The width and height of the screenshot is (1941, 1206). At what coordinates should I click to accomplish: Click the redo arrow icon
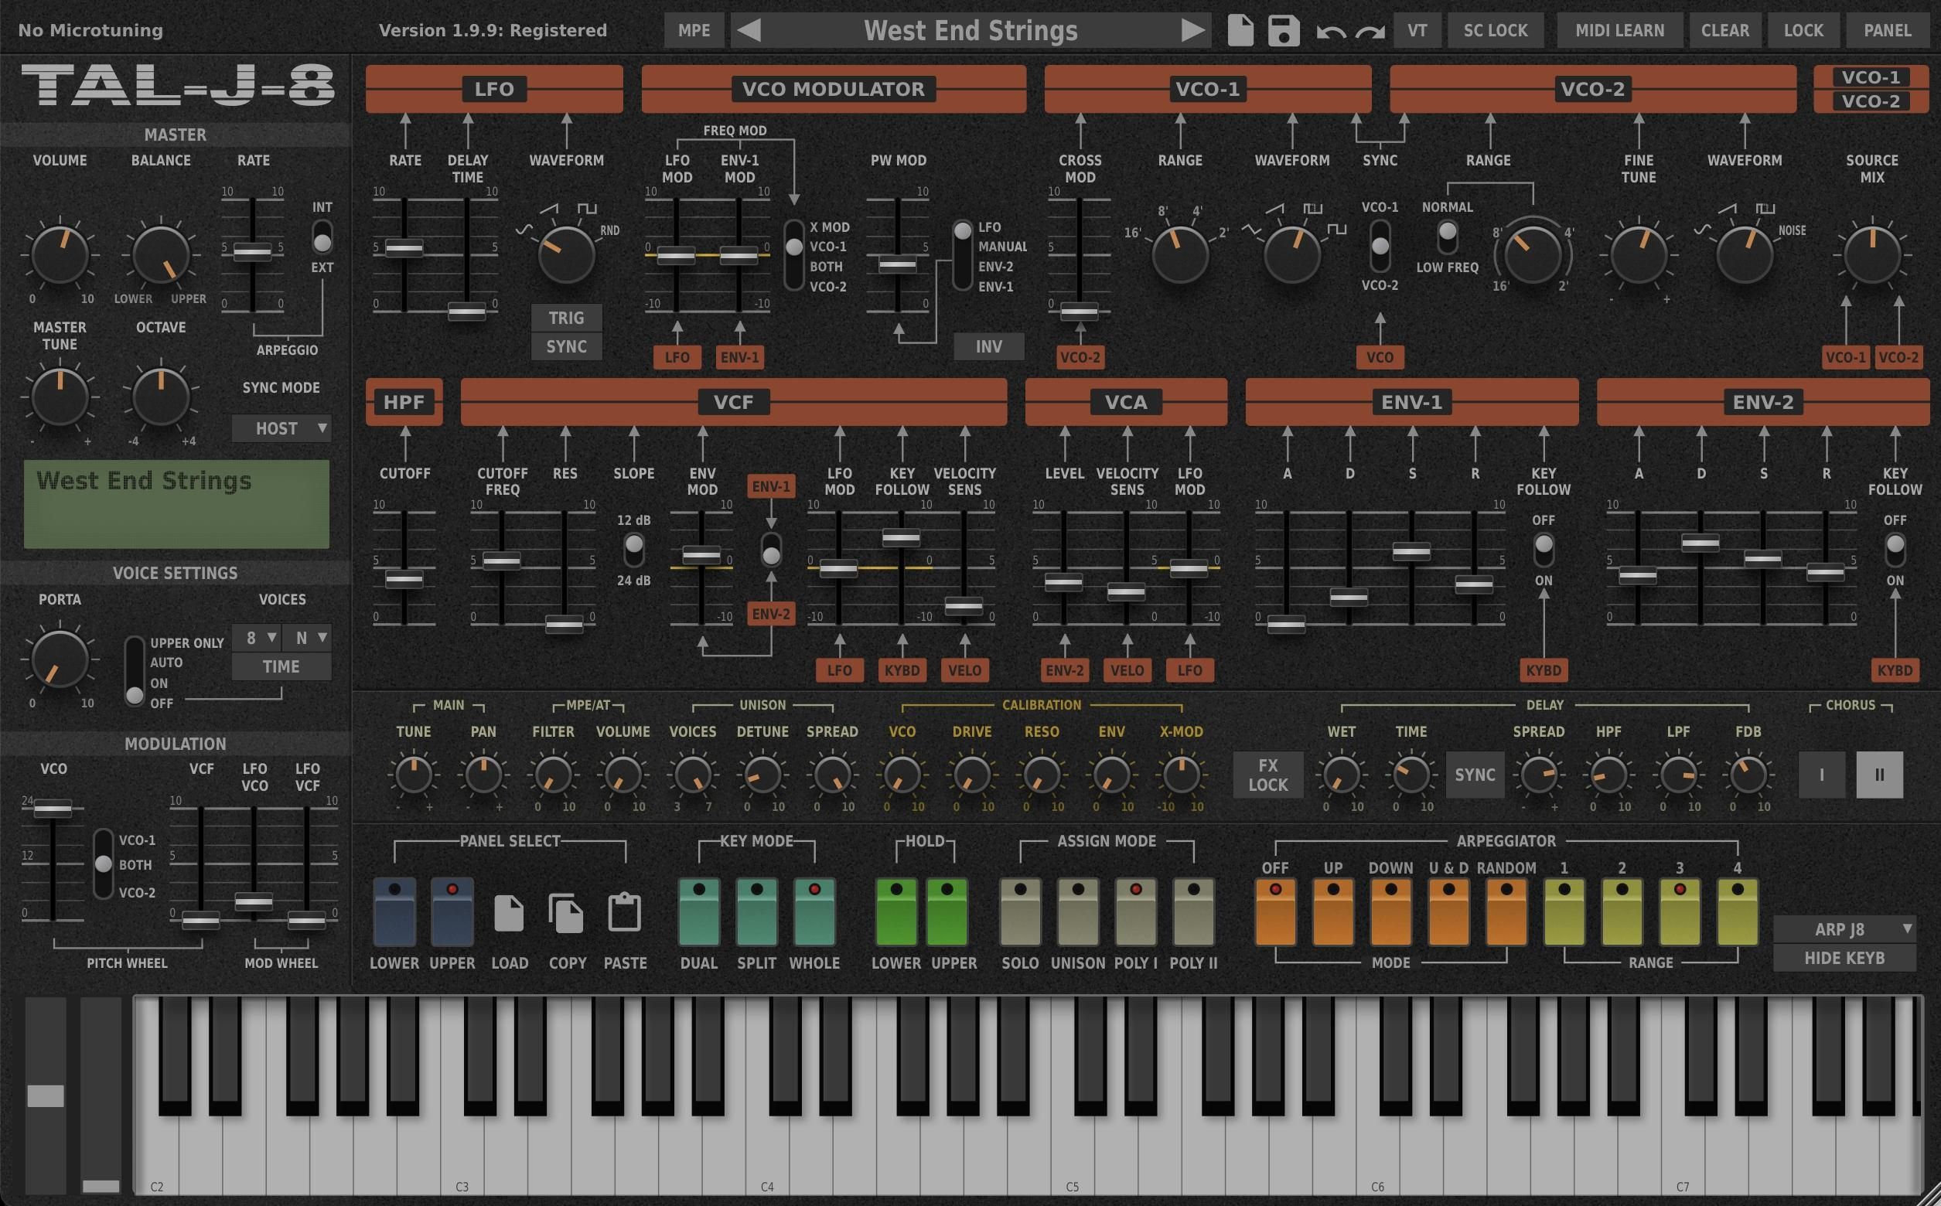(1370, 32)
